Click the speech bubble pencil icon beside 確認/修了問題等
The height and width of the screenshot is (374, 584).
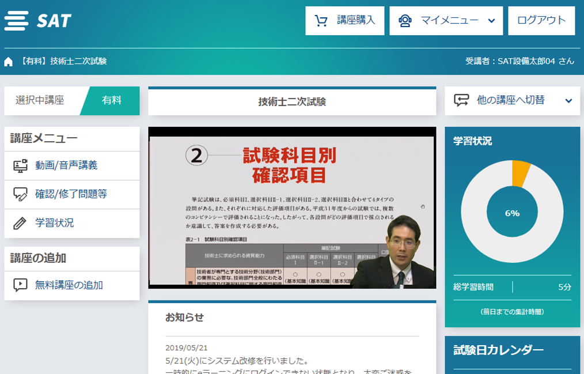click(x=21, y=194)
